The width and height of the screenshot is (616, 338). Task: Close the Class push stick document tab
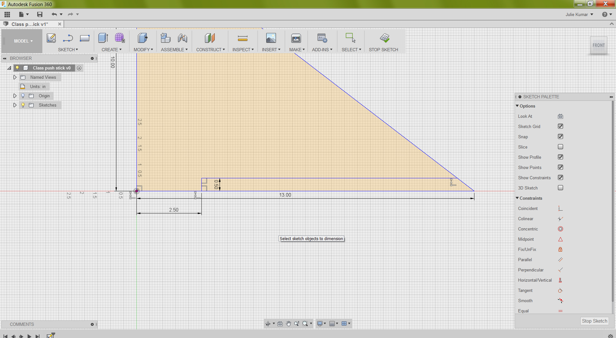coord(60,24)
